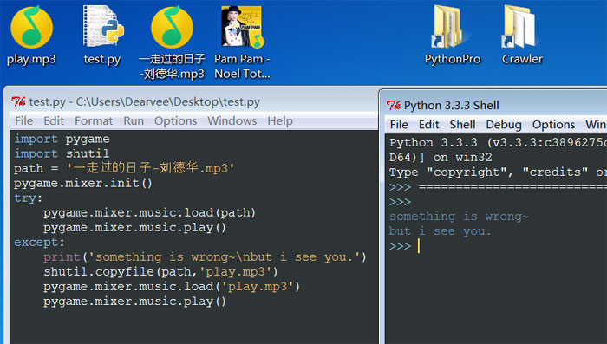
Task: Open File menu in Python Shell window
Action: [399, 124]
